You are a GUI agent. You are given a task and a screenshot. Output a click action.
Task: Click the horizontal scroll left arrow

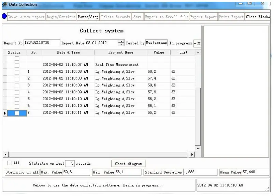pyautogui.click(x=6, y=154)
